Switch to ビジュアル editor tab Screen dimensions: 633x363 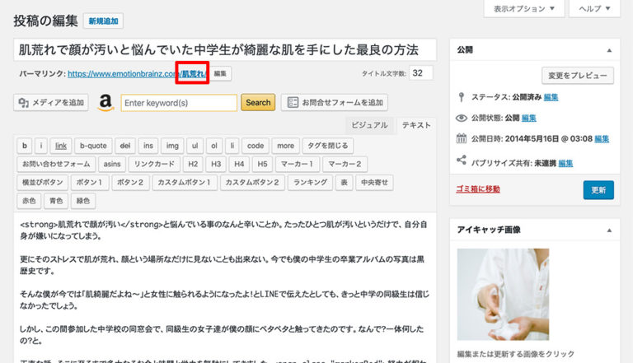[369, 125]
